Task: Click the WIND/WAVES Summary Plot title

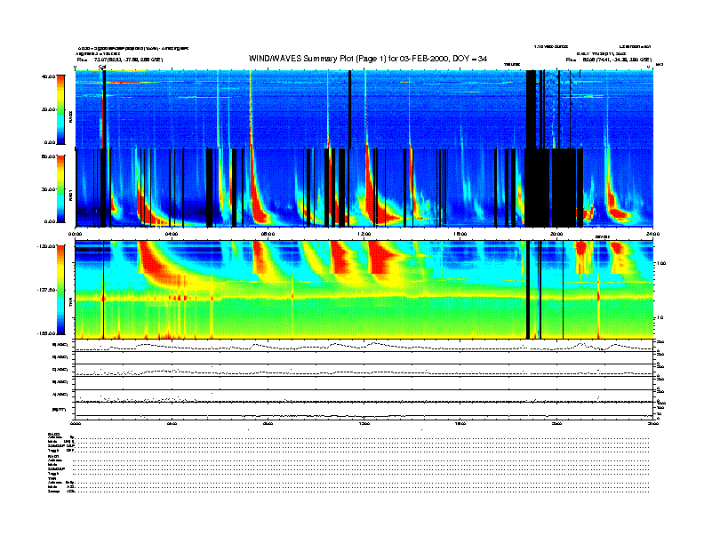Action: [368, 59]
